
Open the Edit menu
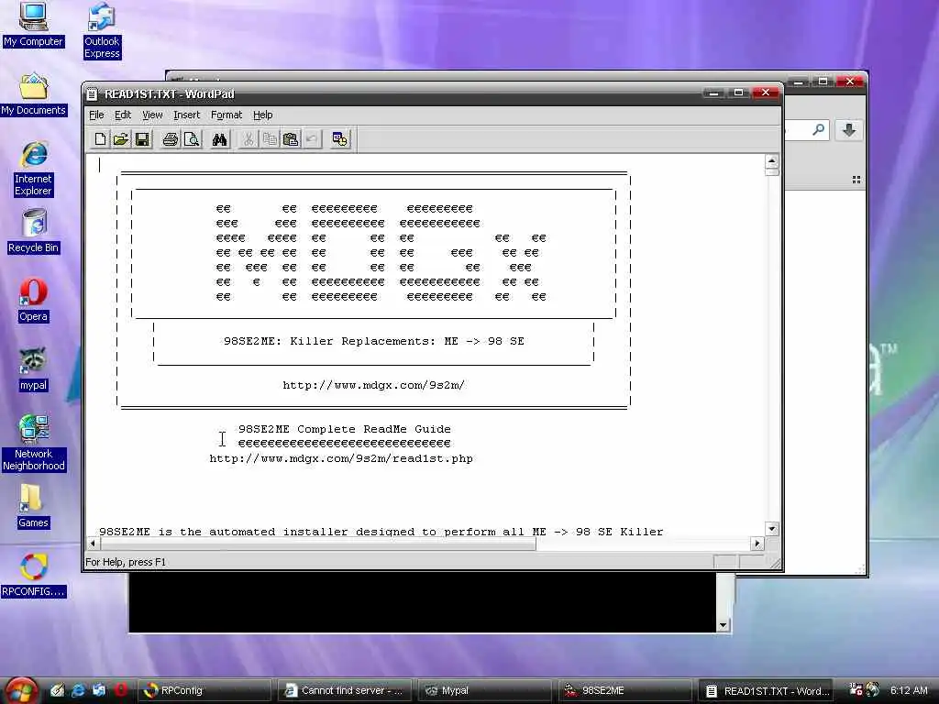click(x=123, y=115)
